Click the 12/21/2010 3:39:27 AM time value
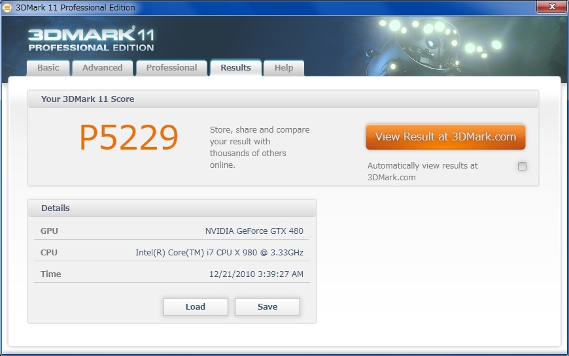Screen dimensions: 569x356 [x=256, y=274]
